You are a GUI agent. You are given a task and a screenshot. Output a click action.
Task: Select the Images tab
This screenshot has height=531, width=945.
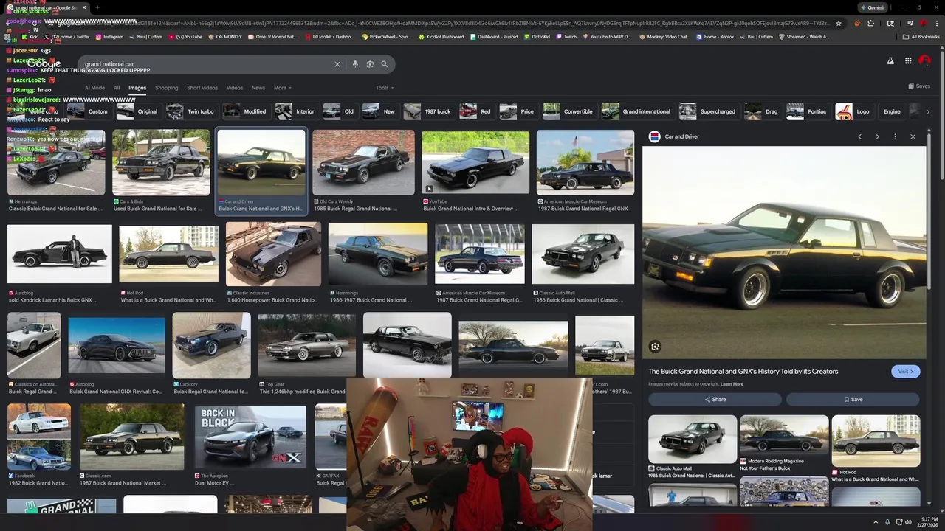(137, 88)
